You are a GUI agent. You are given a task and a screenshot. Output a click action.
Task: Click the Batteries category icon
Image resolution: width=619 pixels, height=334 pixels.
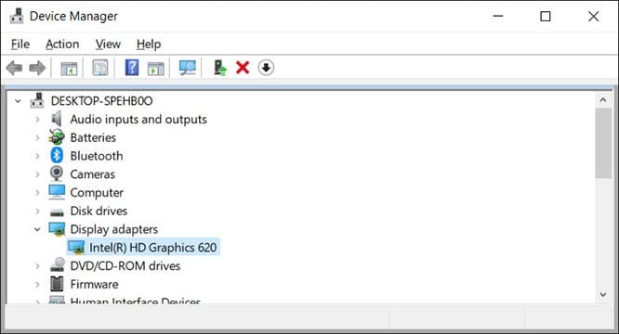pyautogui.click(x=57, y=137)
